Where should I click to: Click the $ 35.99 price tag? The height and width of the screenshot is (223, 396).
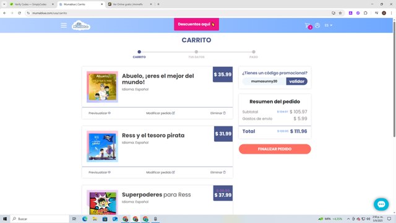pyautogui.click(x=223, y=74)
